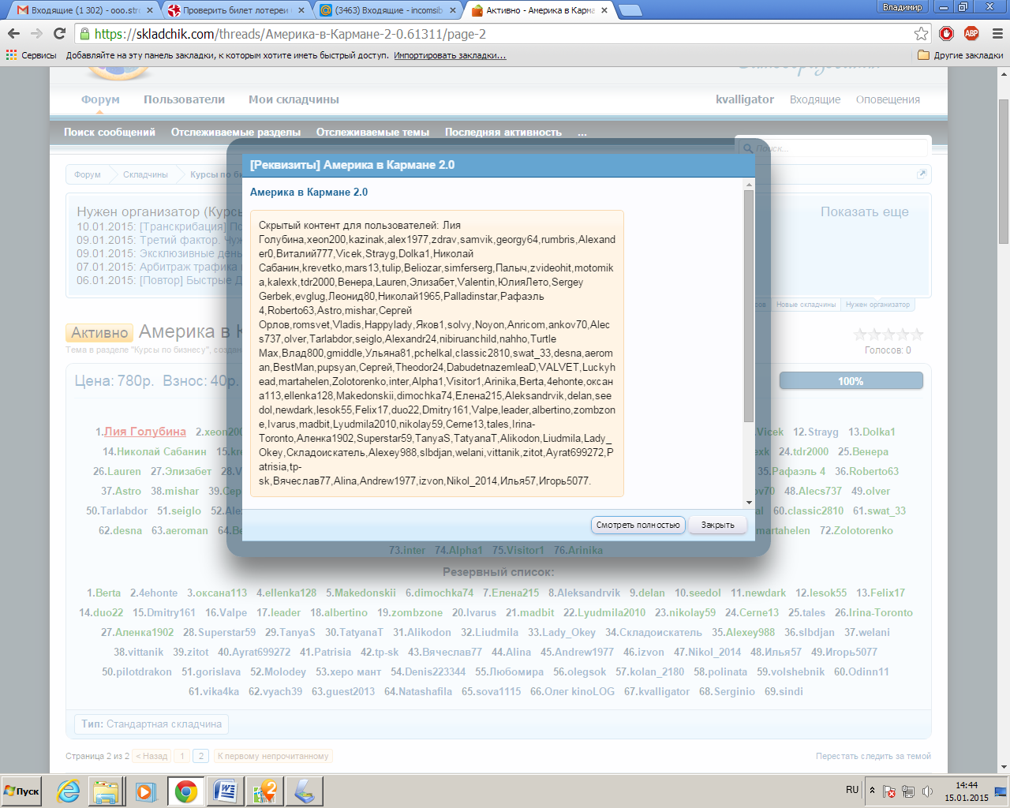Open the Форум navigation item
The image size is (1010, 808).
click(x=100, y=99)
